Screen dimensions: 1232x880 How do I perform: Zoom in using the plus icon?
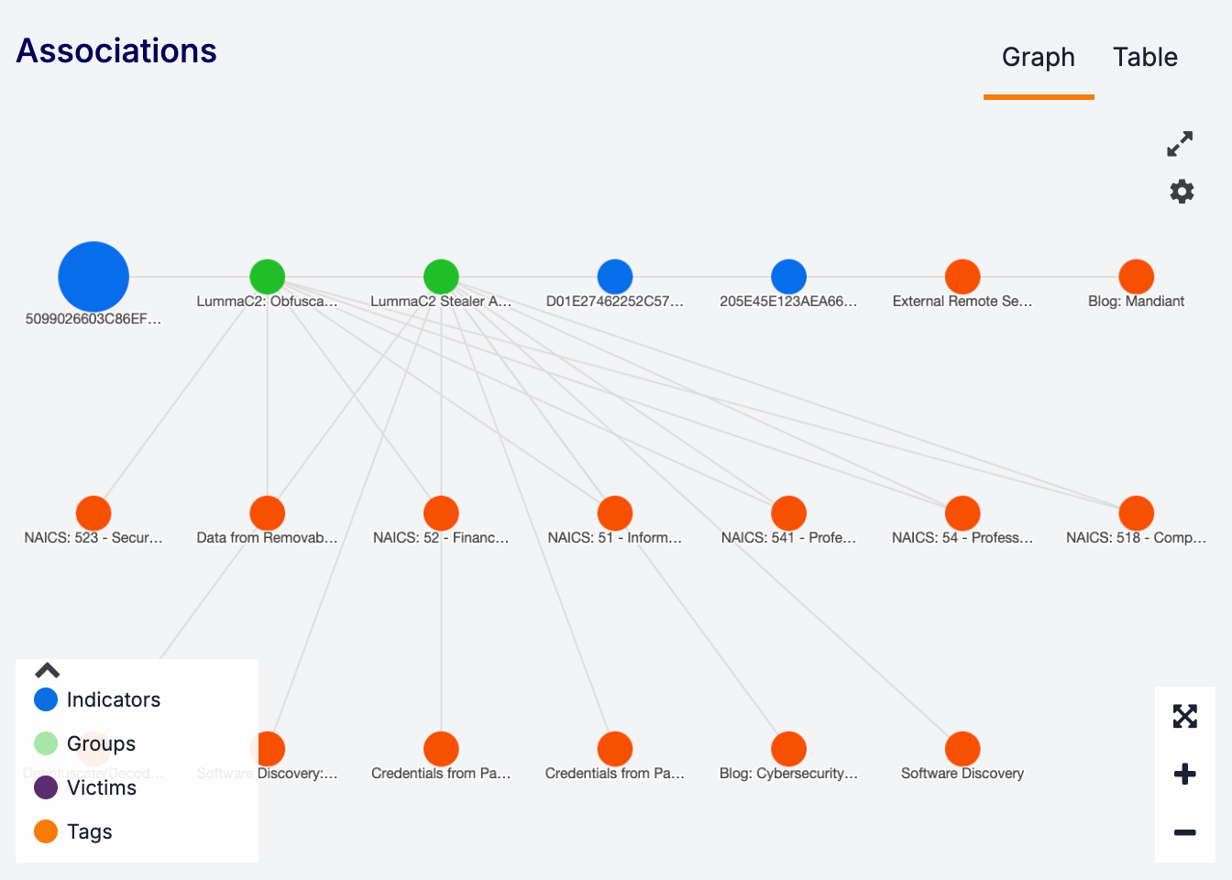coord(1184,774)
